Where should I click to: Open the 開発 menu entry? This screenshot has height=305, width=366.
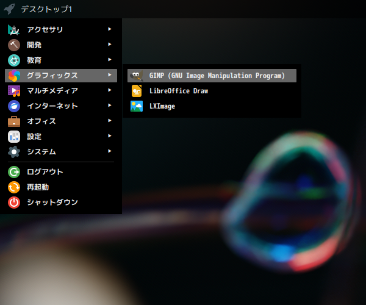coord(61,45)
